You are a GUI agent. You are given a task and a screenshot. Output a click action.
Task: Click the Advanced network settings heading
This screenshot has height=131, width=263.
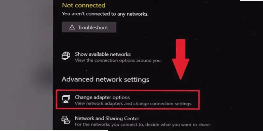[x=105, y=80]
